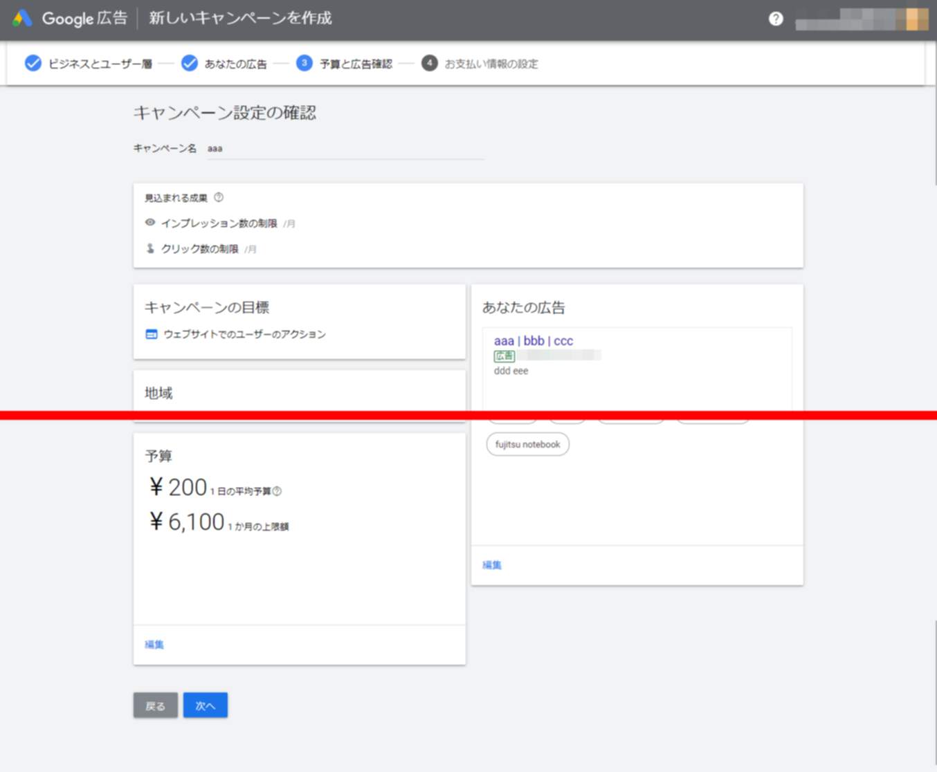Click the eye icon beside インプレッション数の制限
937x772 pixels.
click(150, 223)
